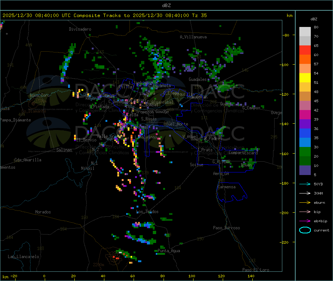This screenshot has width=333, height=281.
Task: Click the yellow 54 dBZ legend swatch
Action: (x=305, y=78)
